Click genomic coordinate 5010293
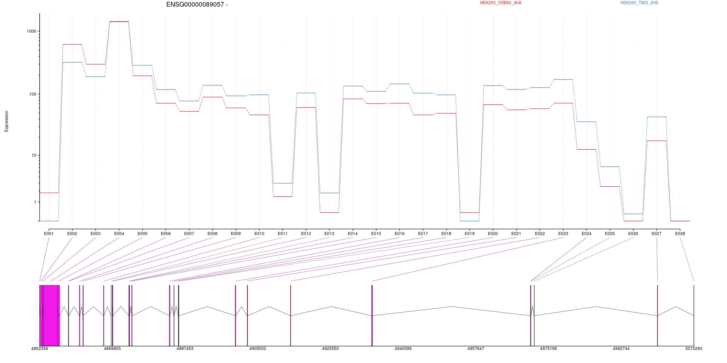 click(694, 348)
